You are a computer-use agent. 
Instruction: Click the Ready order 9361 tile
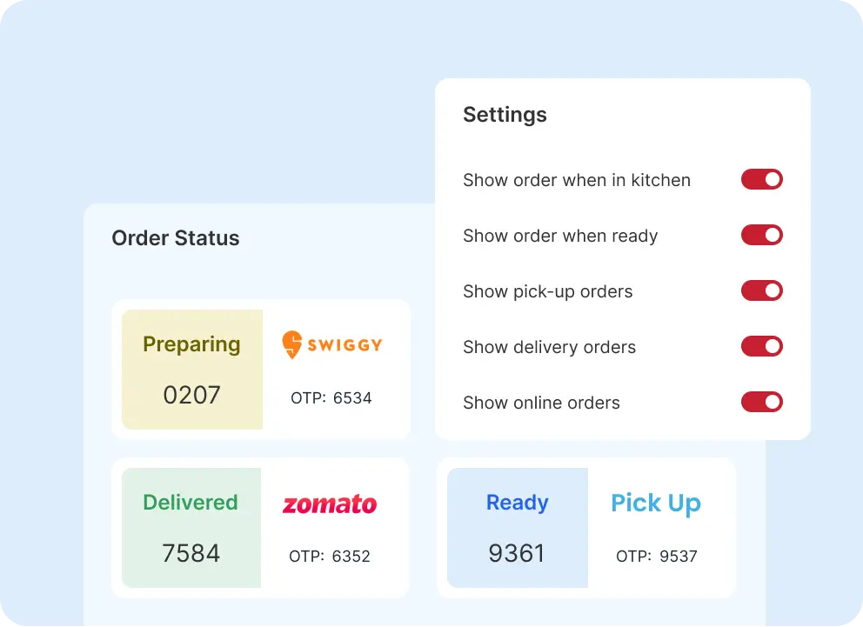coord(518,528)
